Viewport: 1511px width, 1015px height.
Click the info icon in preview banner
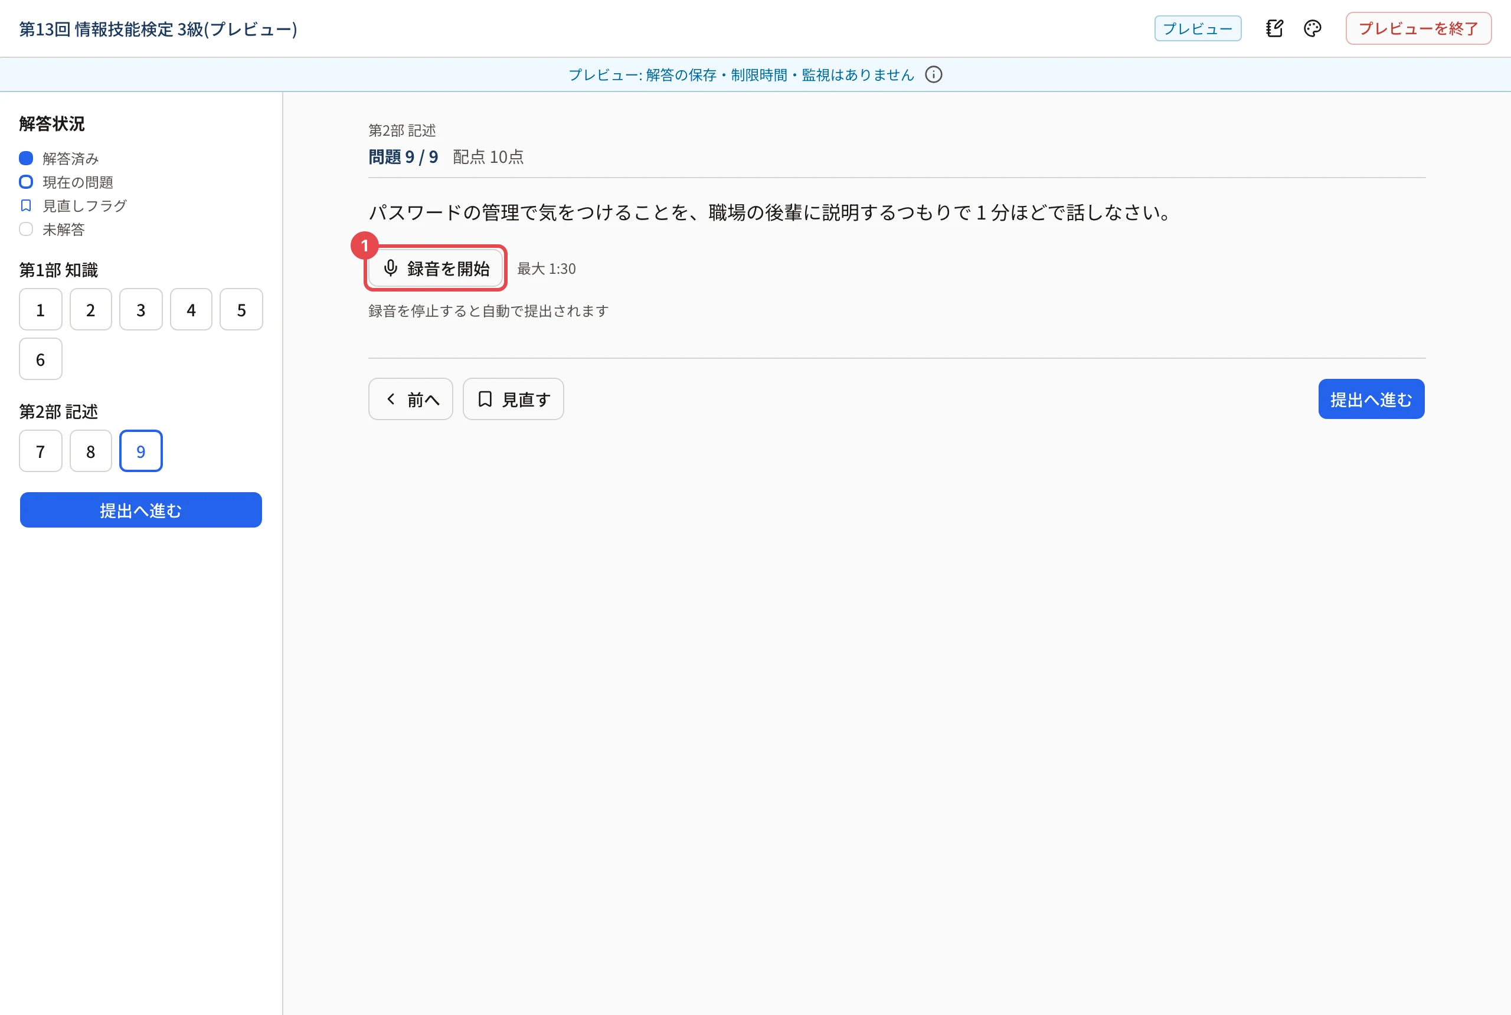pyautogui.click(x=934, y=74)
